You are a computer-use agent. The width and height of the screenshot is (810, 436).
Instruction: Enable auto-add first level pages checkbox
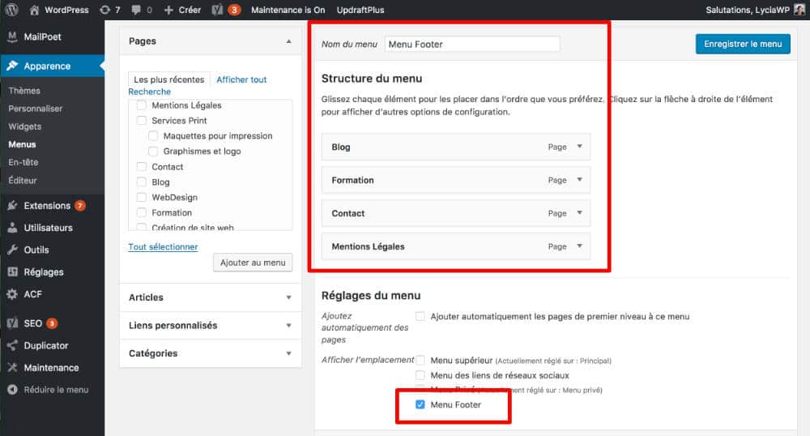click(420, 316)
